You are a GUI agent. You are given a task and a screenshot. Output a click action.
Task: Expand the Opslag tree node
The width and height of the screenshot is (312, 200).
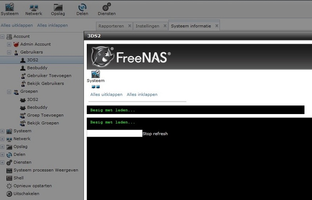click(x=2, y=147)
